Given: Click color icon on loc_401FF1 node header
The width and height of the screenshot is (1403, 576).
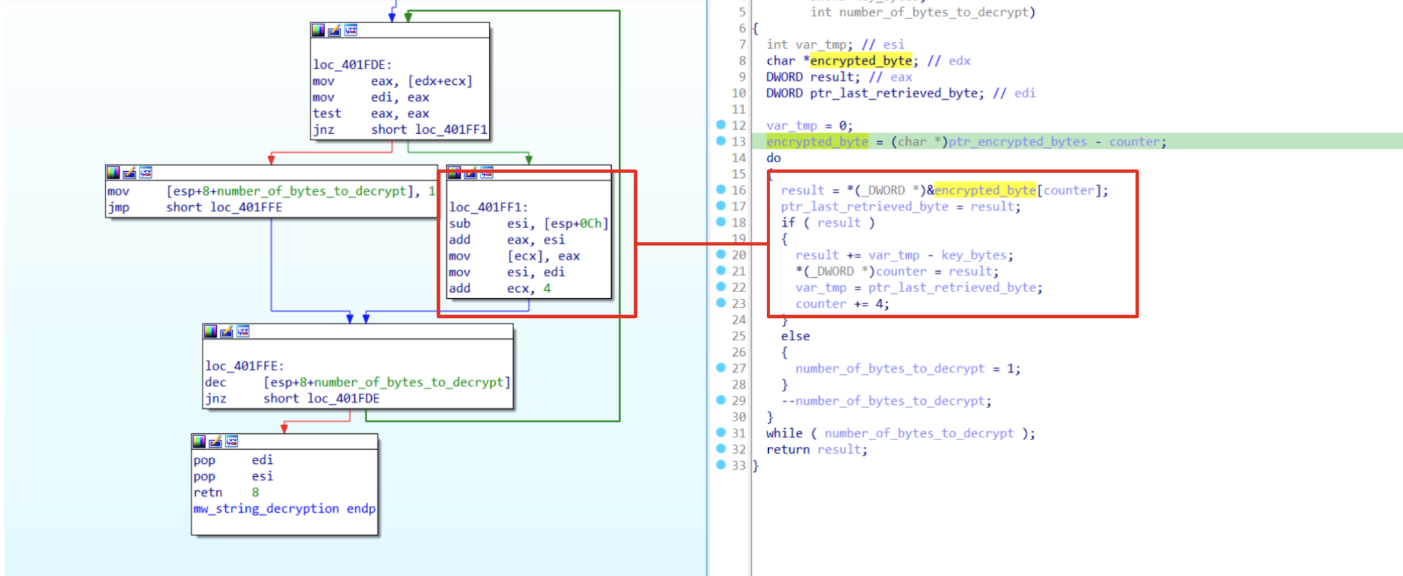Looking at the screenshot, I should (x=454, y=173).
